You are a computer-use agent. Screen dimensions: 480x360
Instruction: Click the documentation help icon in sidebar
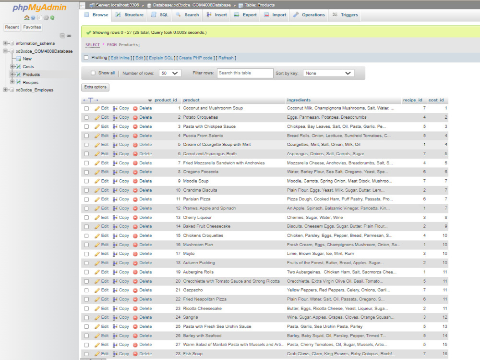[x=33, y=18]
